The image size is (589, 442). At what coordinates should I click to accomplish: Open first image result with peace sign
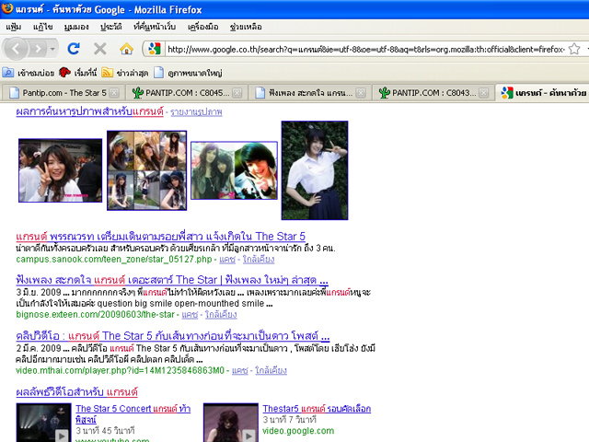click(60, 170)
